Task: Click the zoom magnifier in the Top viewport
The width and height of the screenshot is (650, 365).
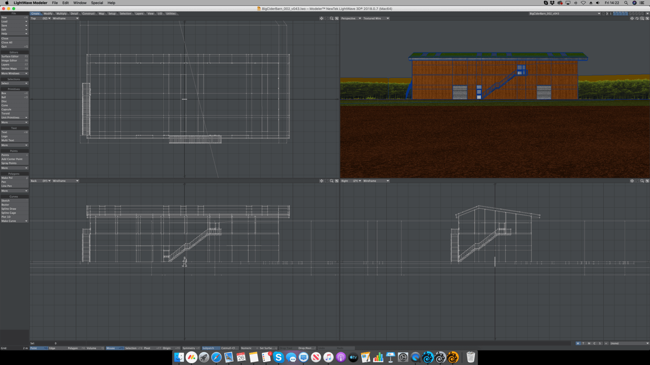Action: [x=331, y=18]
